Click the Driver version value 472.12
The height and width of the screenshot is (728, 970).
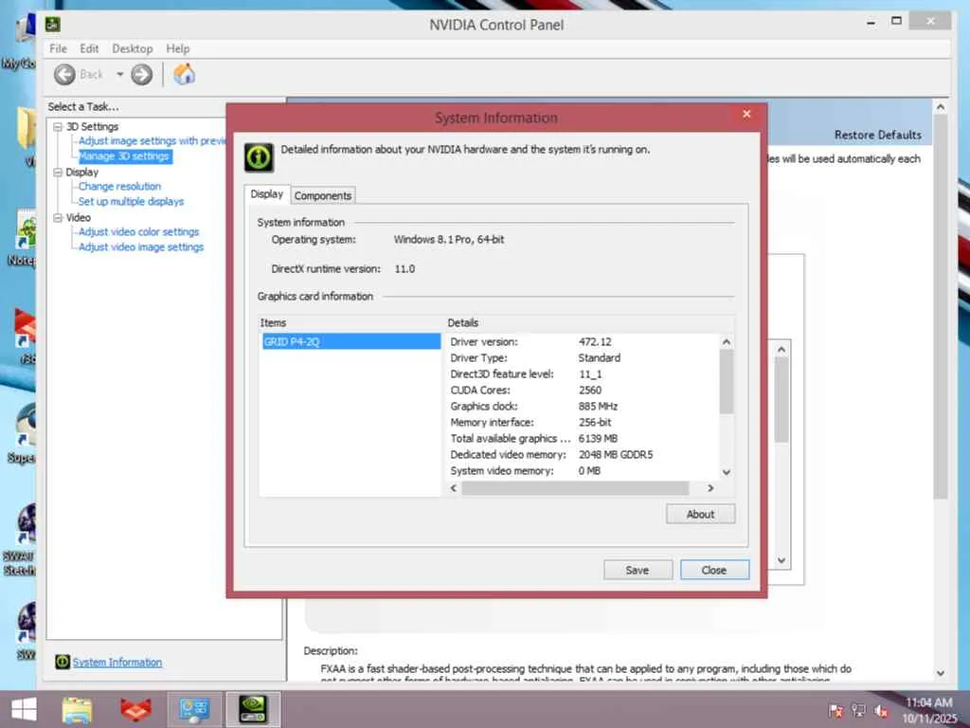coord(595,341)
